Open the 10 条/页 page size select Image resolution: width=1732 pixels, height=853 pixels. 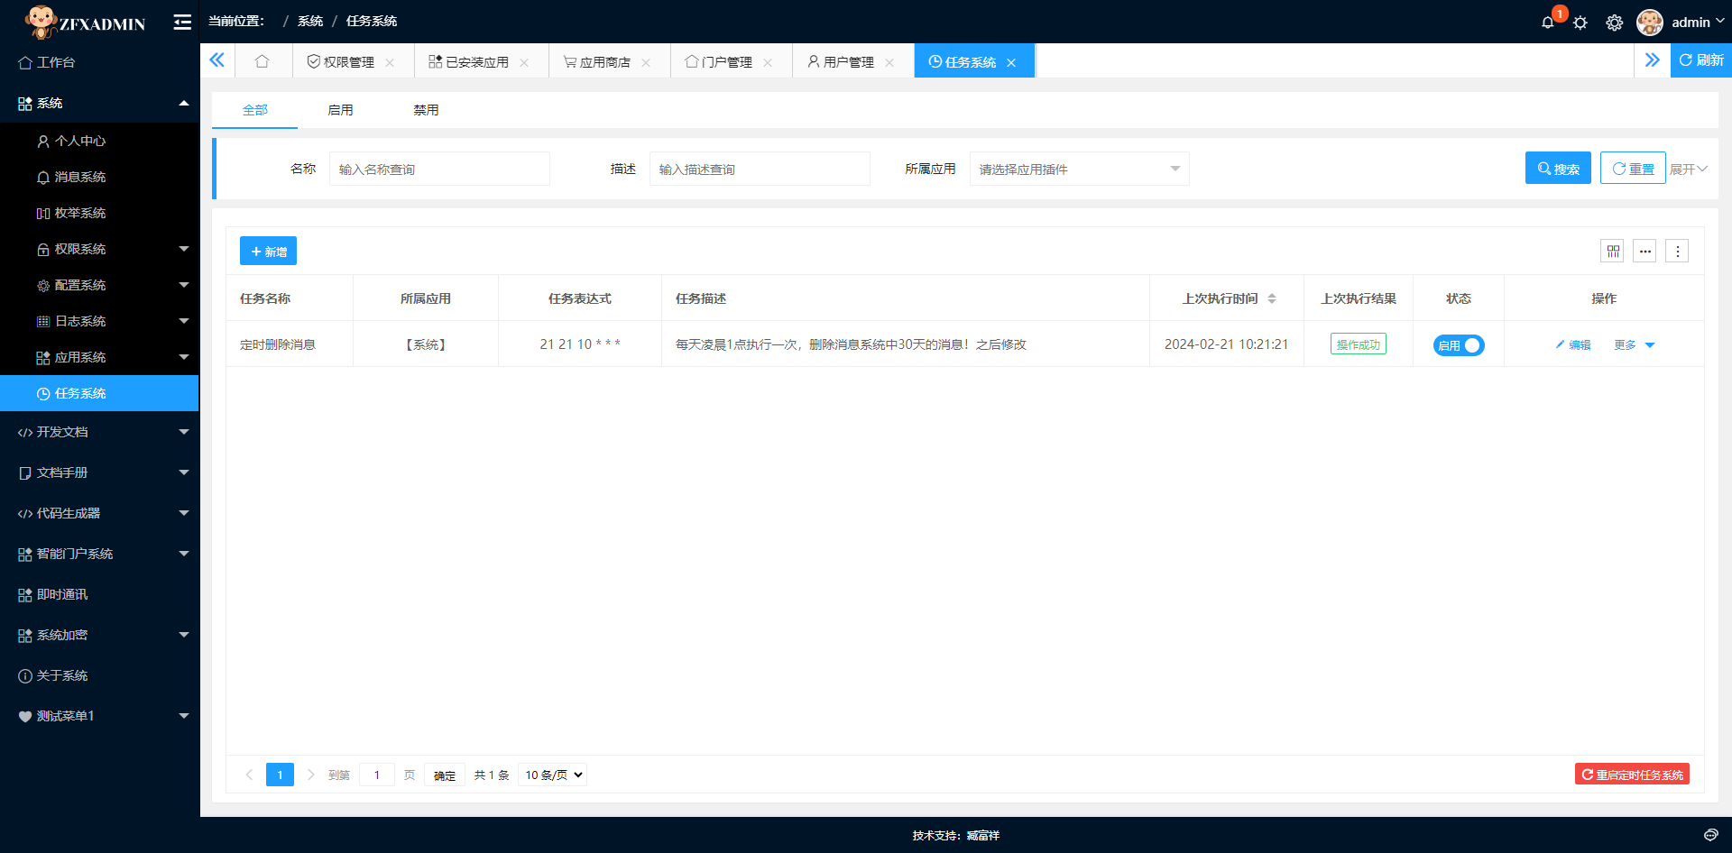click(x=553, y=775)
